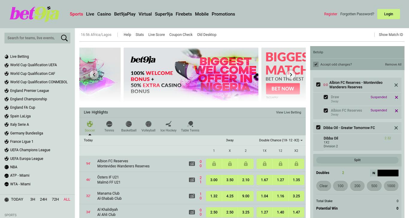Set stake with the 1000 button
This screenshot has width=409, height=218.
pyautogui.click(x=391, y=186)
